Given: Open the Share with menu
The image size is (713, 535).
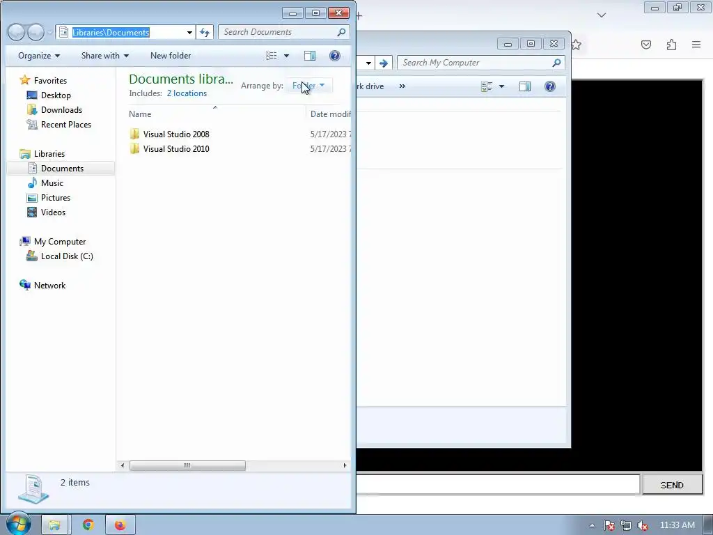Looking at the screenshot, I should point(105,56).
